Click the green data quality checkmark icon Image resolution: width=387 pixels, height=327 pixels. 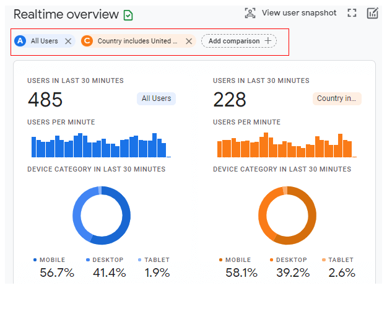128,15
